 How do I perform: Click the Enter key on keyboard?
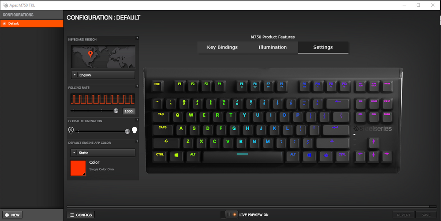pyautogui.click(x=335, y=130)
